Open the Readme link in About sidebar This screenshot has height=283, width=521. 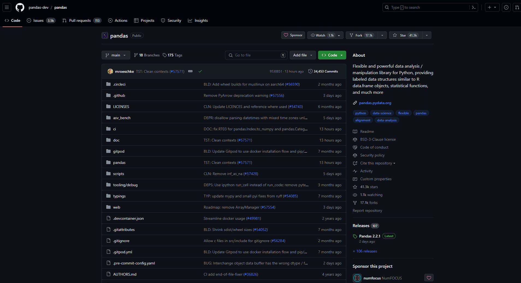pos(367,131)
